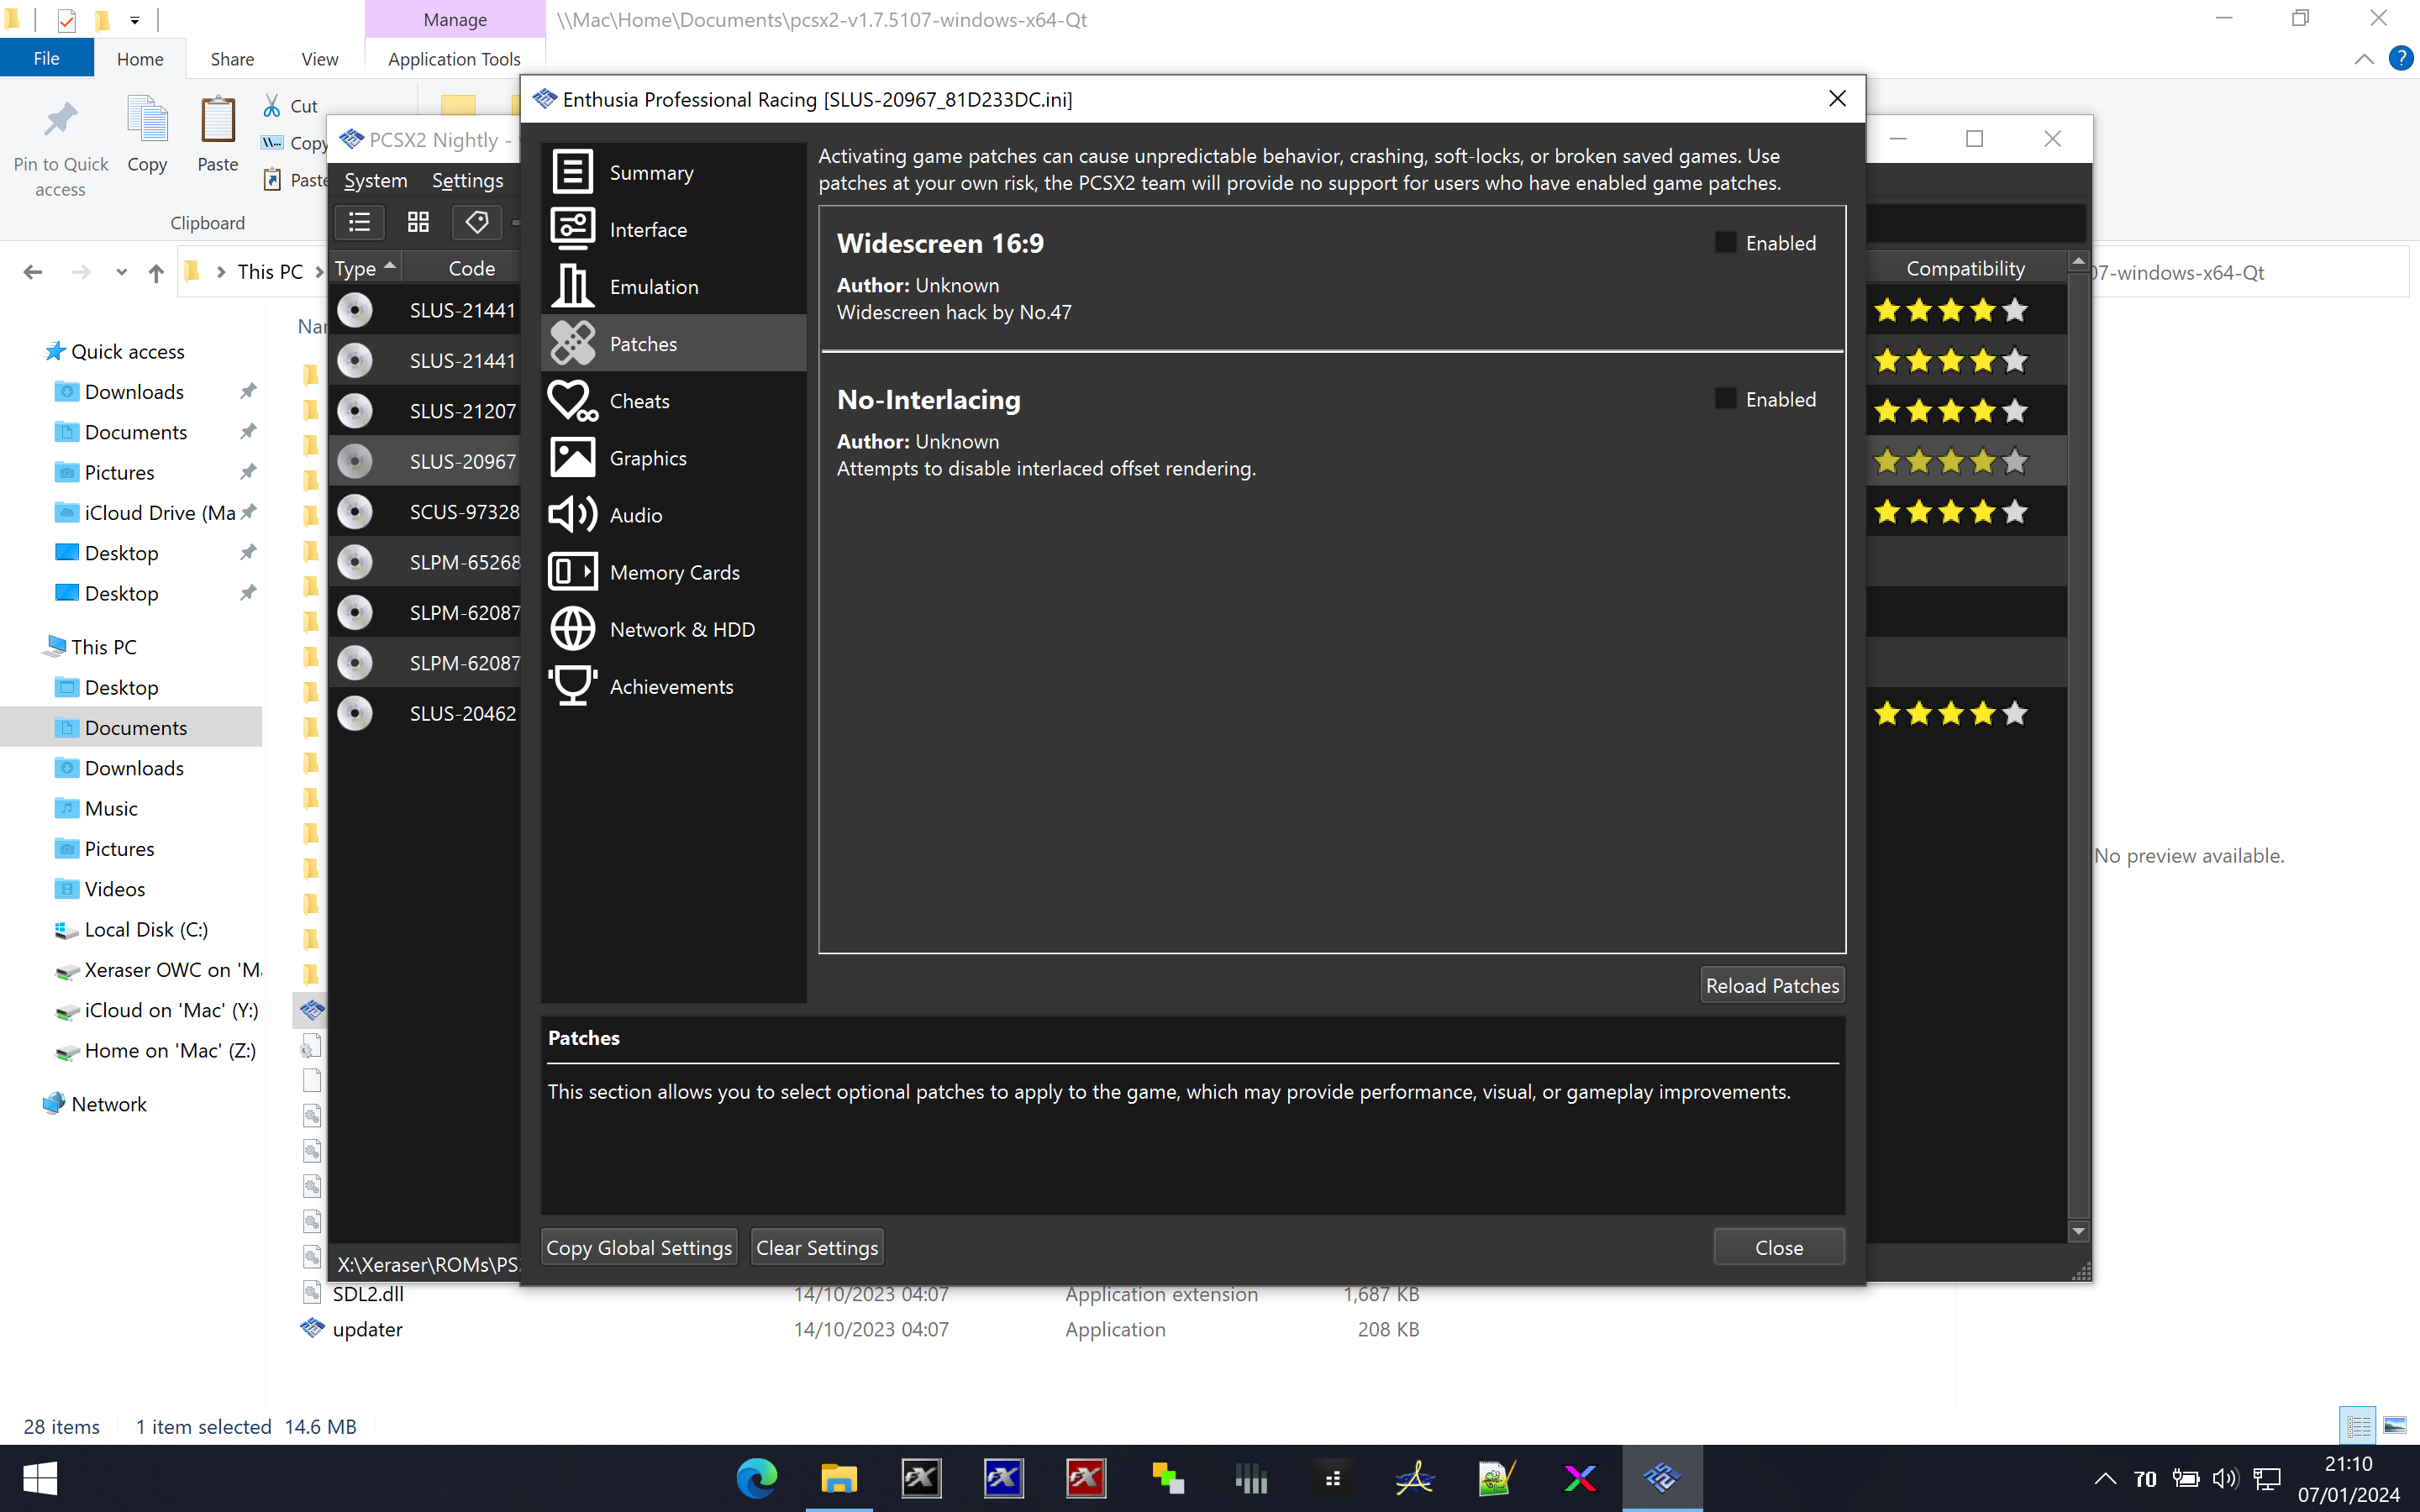The width and height of the screenshot is (2420, 1512).
Task: Switch Explorer to large icons layout
Action: (2395, 1426)
